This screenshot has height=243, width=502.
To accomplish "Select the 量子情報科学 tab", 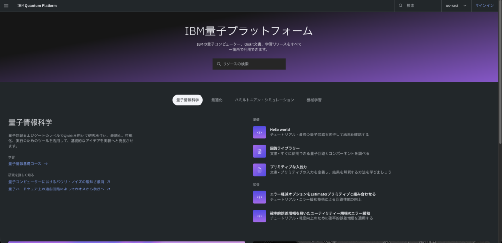I will pos(187,100).
